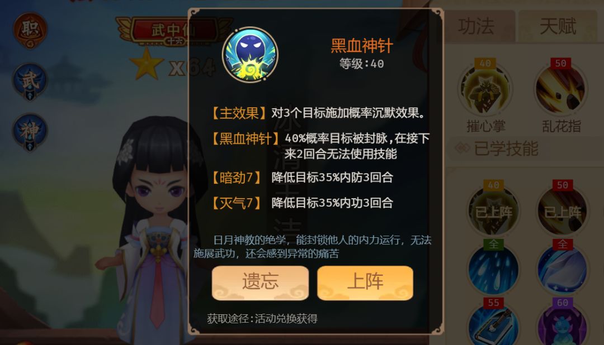Click the 已学技能 section header
604x345 pixels.
pyautogui.click(x=506, y=148)
